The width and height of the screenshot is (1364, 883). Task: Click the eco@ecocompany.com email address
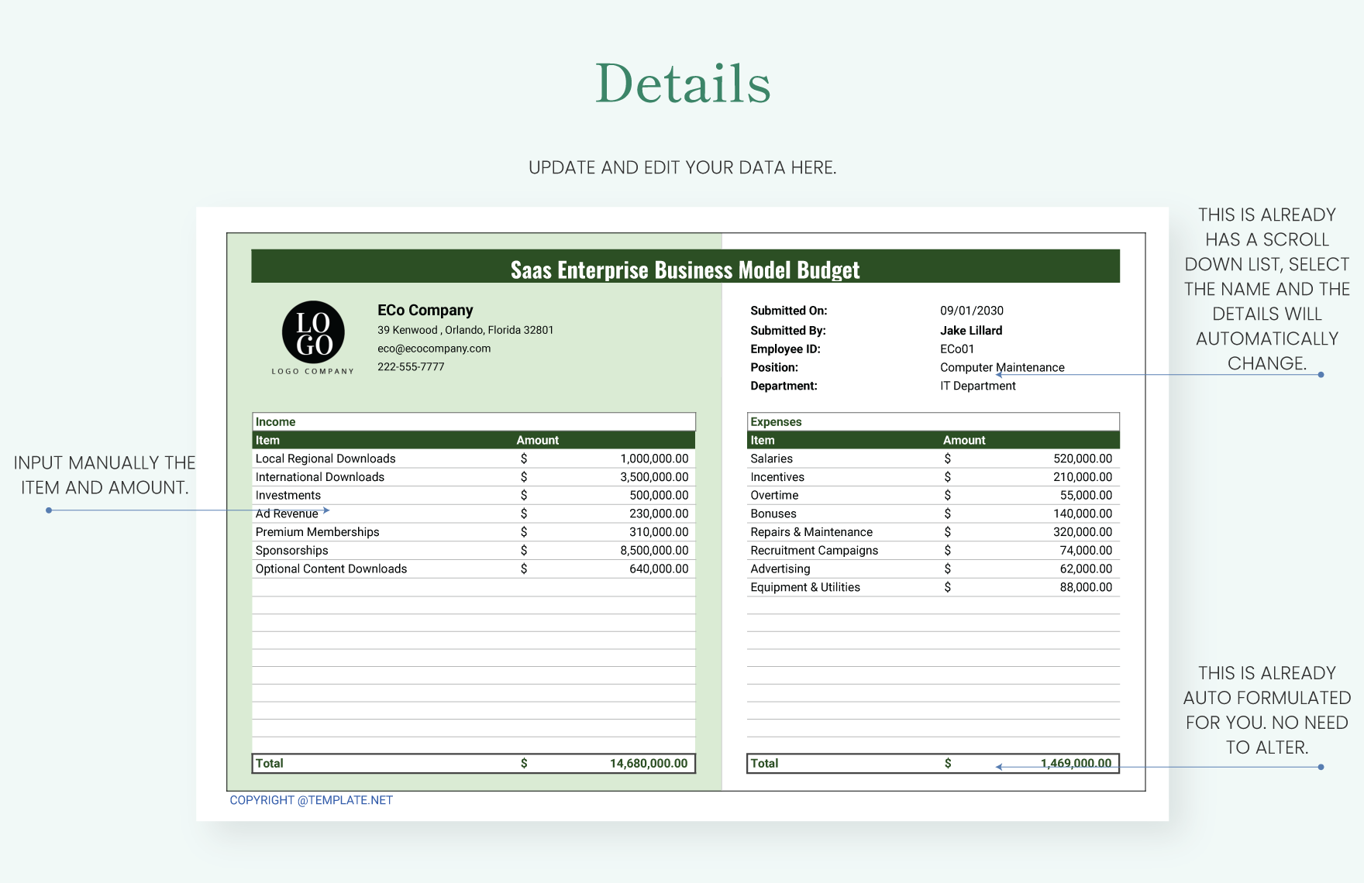433,348
